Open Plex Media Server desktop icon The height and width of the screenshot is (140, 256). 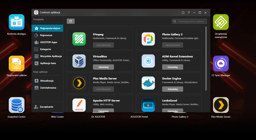[x=221, y=105]
